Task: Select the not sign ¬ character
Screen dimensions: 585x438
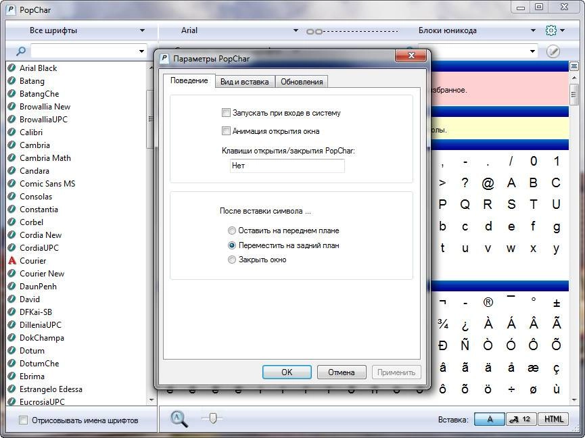Action: pos(443,302)
